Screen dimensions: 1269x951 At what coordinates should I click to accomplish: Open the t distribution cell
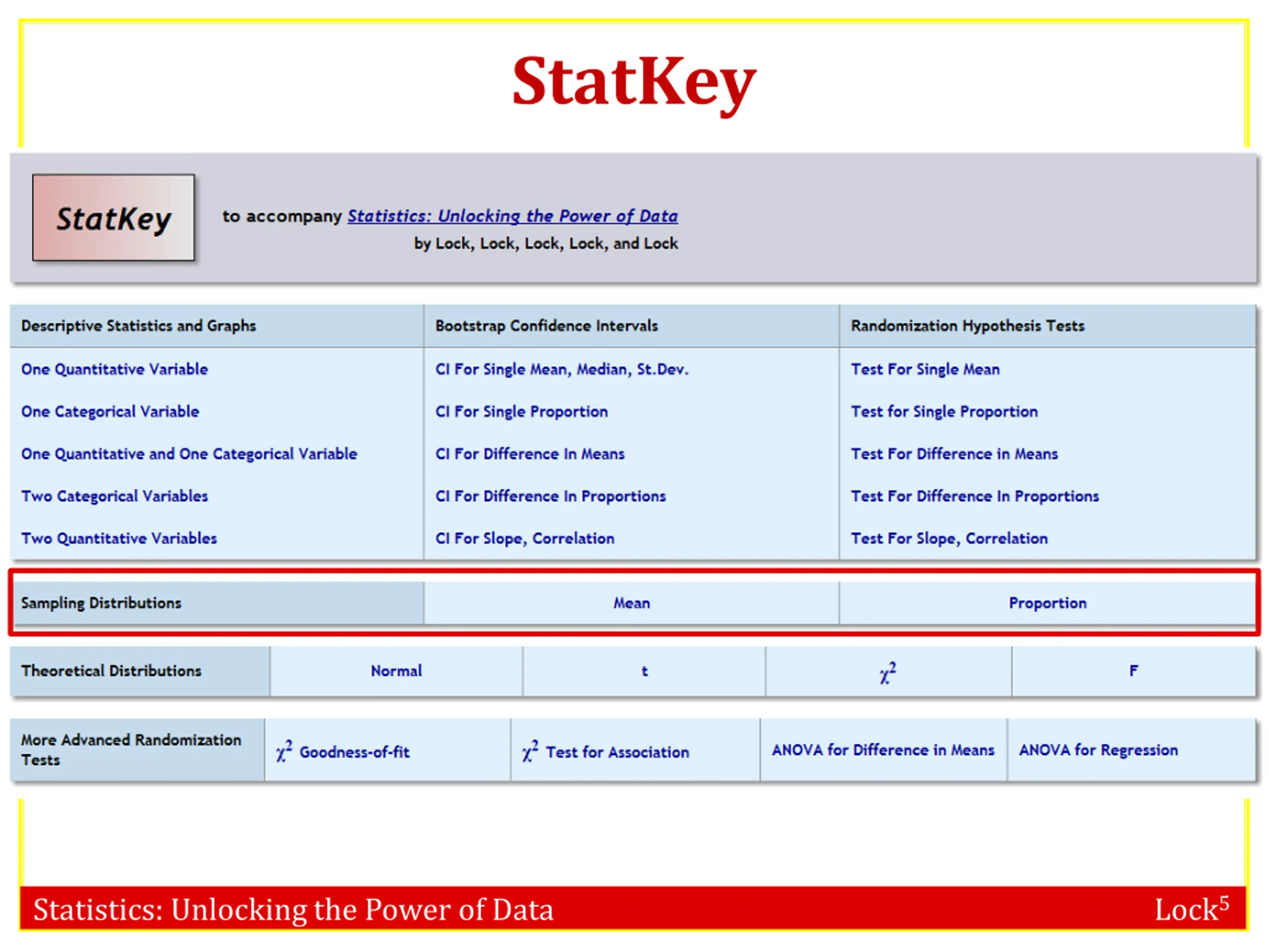pos(644,671)
